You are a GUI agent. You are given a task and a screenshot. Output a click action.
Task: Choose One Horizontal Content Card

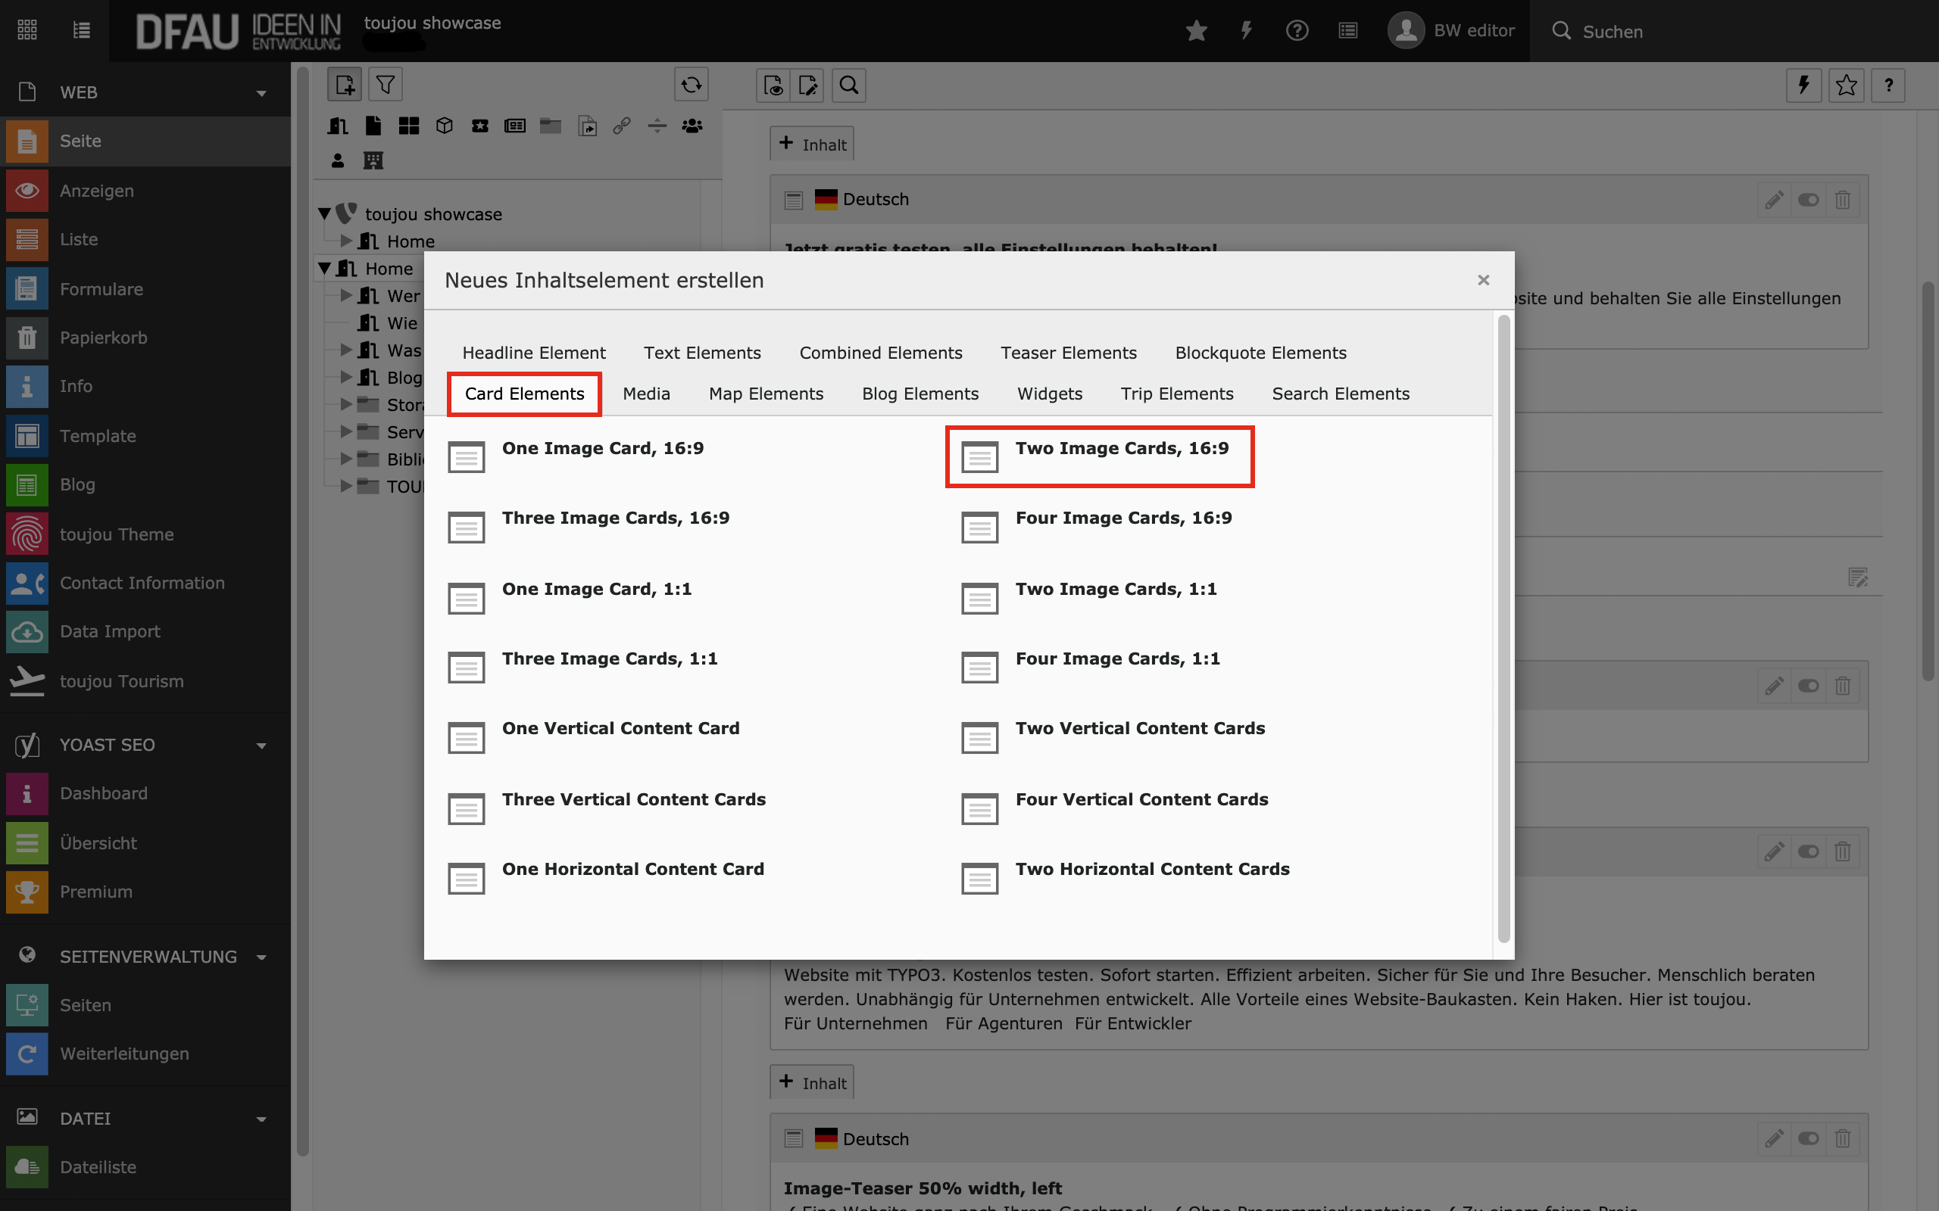[607, 878]
